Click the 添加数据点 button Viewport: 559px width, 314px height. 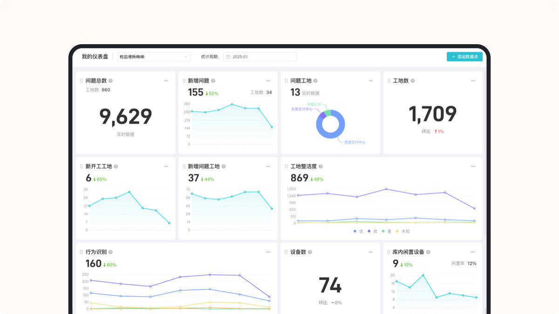pos(464,57)
